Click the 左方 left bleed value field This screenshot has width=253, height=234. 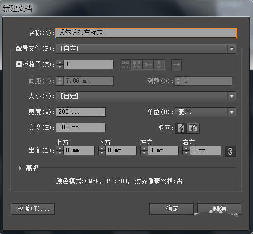pos(163,151)
